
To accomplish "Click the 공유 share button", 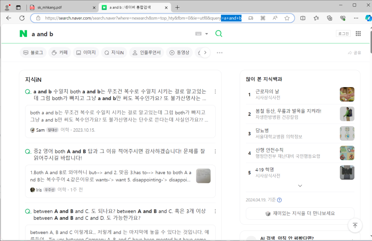I will (x=355, y=52).
